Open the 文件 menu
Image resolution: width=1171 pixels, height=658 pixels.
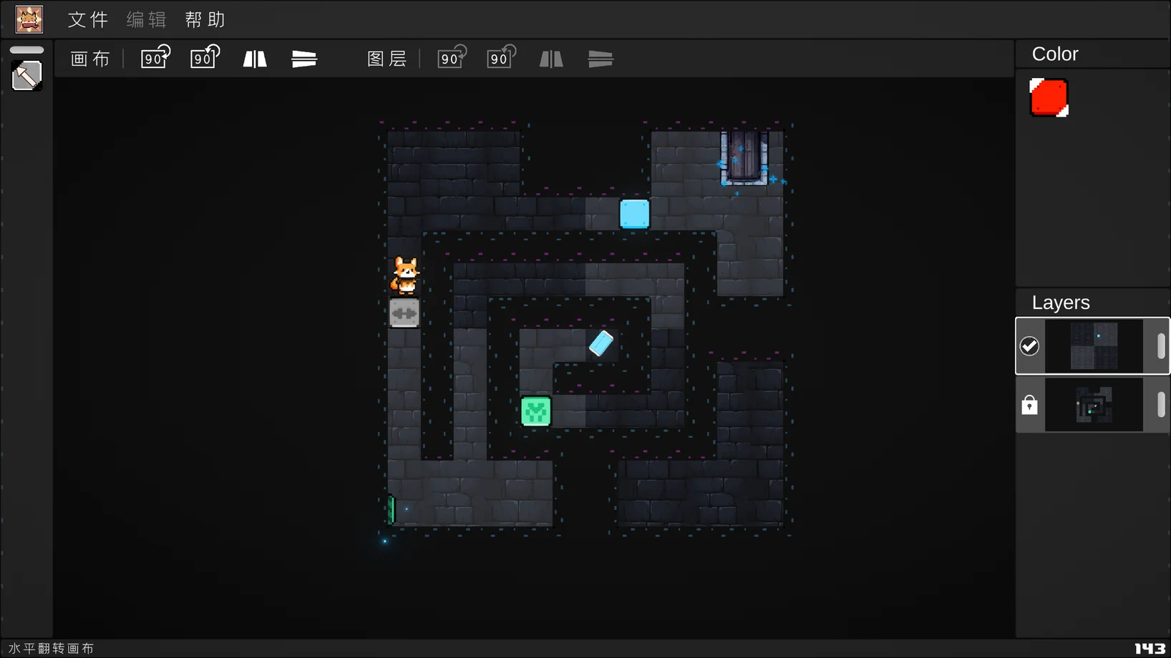(x=88, y=19)
